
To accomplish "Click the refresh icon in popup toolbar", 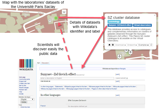I will 152,45.
